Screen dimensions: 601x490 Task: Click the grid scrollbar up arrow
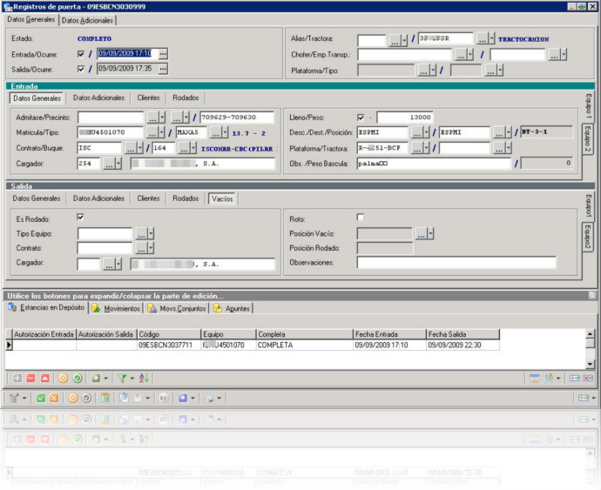click(591, 333)
